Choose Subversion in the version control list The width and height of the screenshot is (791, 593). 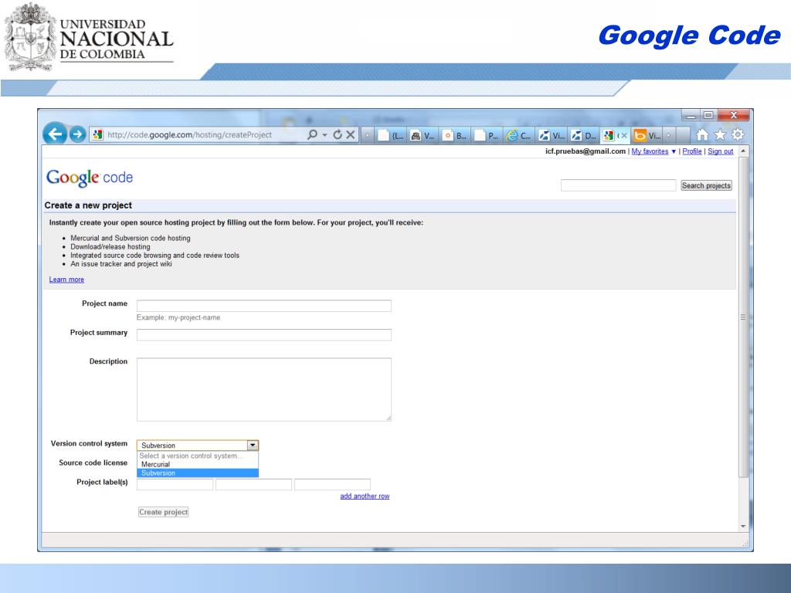(x=198, y=473)
